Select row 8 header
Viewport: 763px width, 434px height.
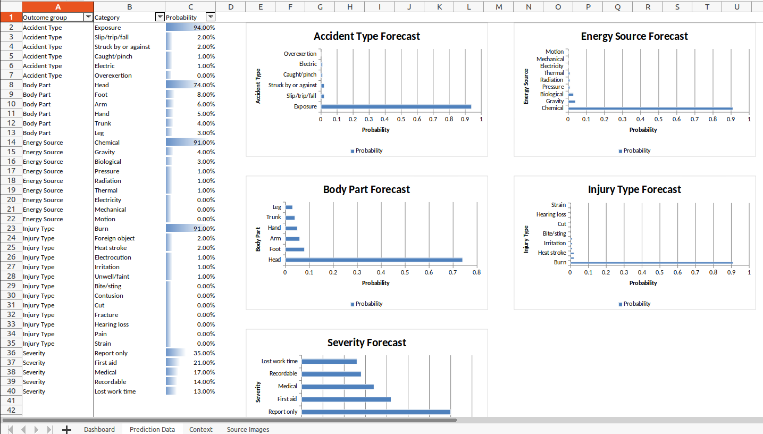11,85
